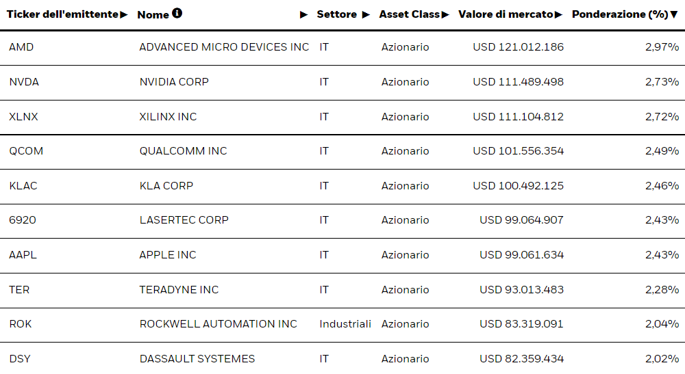Click the Valore di mercato sort arrow
Viewport: 685px width, 374px height.
coord(559,14)
